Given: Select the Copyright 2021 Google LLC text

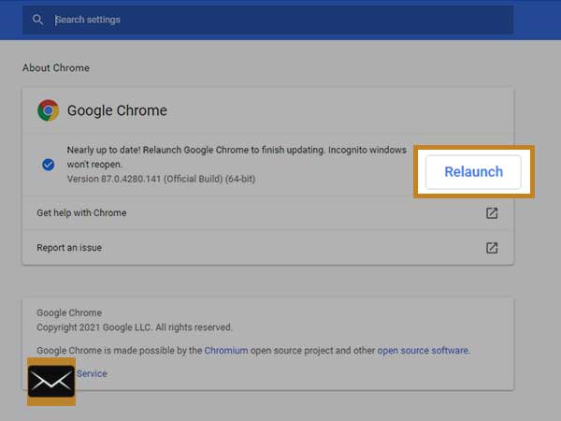Looking at the screenshot, I should pyautogui.click(x=135, y=327).
